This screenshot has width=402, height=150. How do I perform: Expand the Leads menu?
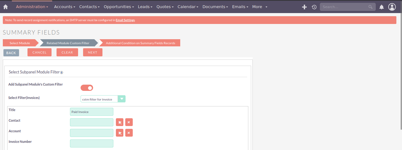[x=145, y=7]
